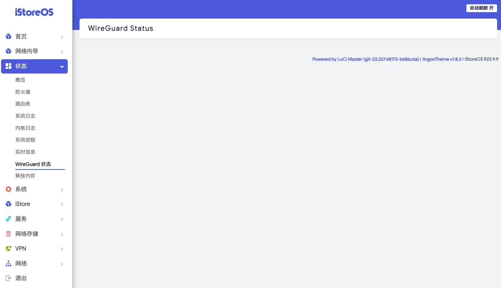Expand the 网络存储 menu chevron
Viewport: 501px width, 288px height.
[x=62, y=234]
